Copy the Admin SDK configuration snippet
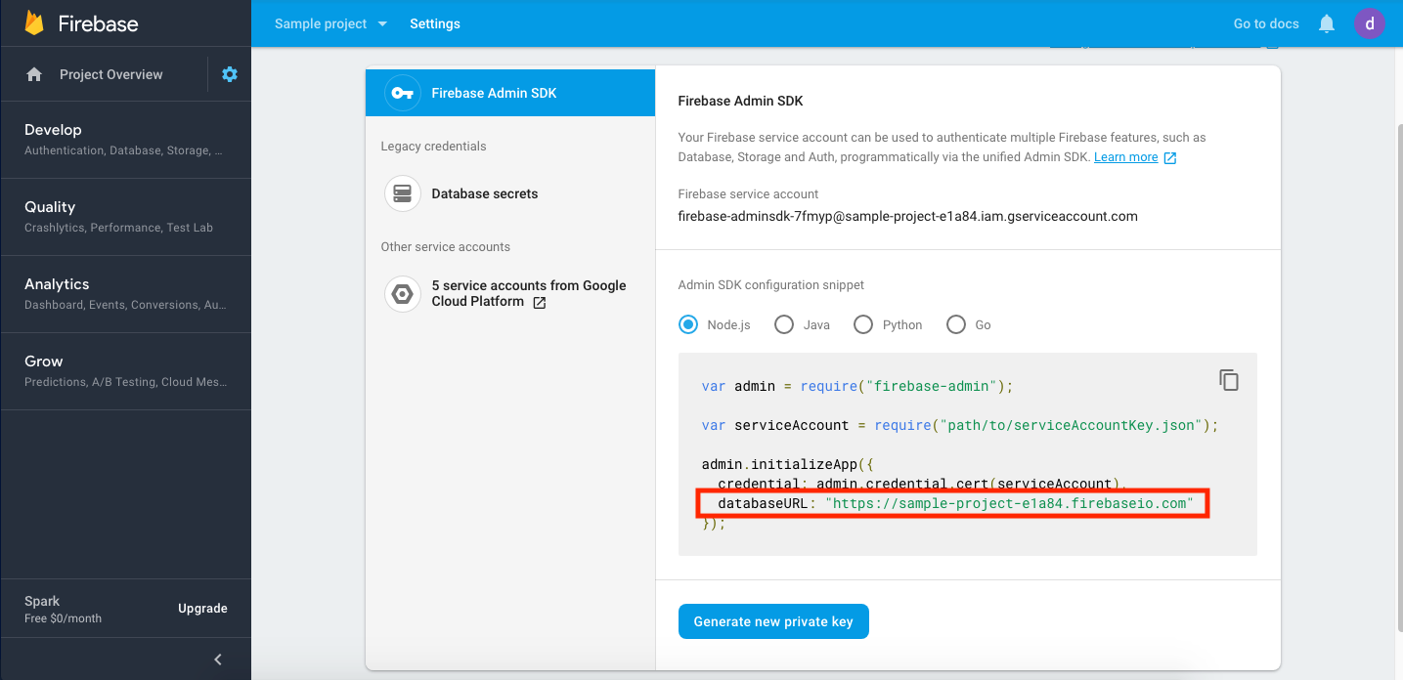1403x680 pixels. [x=1229, y=379]
